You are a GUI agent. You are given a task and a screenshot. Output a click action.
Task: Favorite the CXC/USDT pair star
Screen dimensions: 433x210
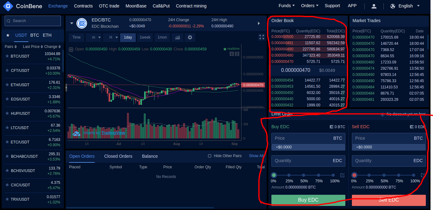point(7,185)
